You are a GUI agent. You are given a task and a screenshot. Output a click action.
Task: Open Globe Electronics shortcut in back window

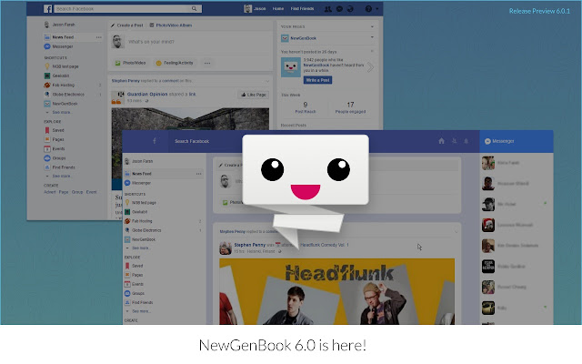point(65,95)
